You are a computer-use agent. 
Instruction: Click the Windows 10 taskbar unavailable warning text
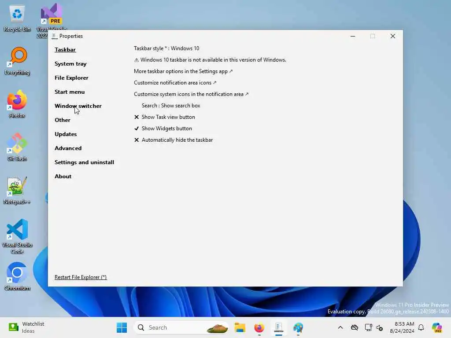tap(210, 60)
